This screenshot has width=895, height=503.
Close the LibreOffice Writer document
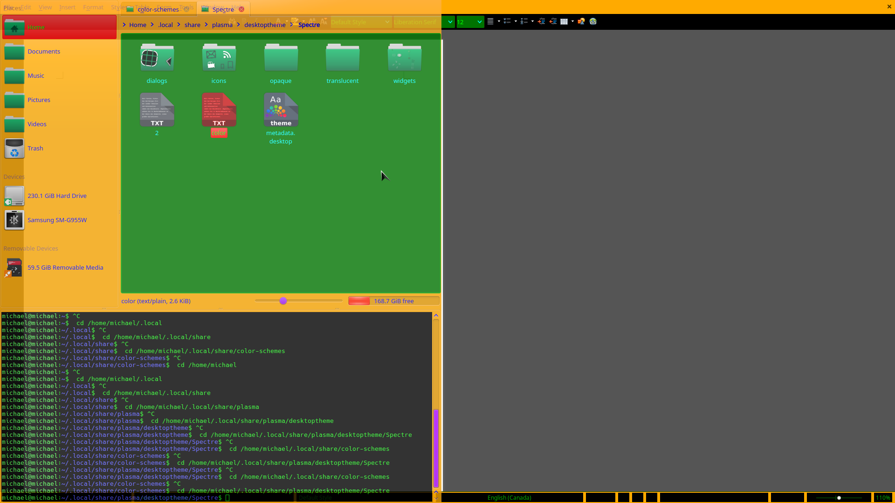(889, 7)
